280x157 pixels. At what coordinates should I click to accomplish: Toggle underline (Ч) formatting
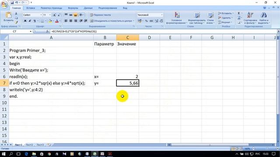tap(35, 21)
